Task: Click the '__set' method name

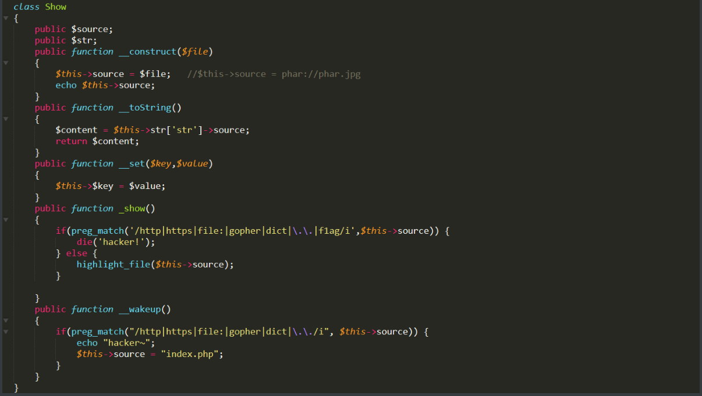Action: [x=132, y=163]
